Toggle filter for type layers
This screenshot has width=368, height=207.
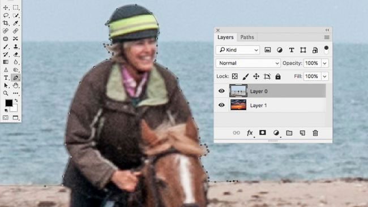292,50
